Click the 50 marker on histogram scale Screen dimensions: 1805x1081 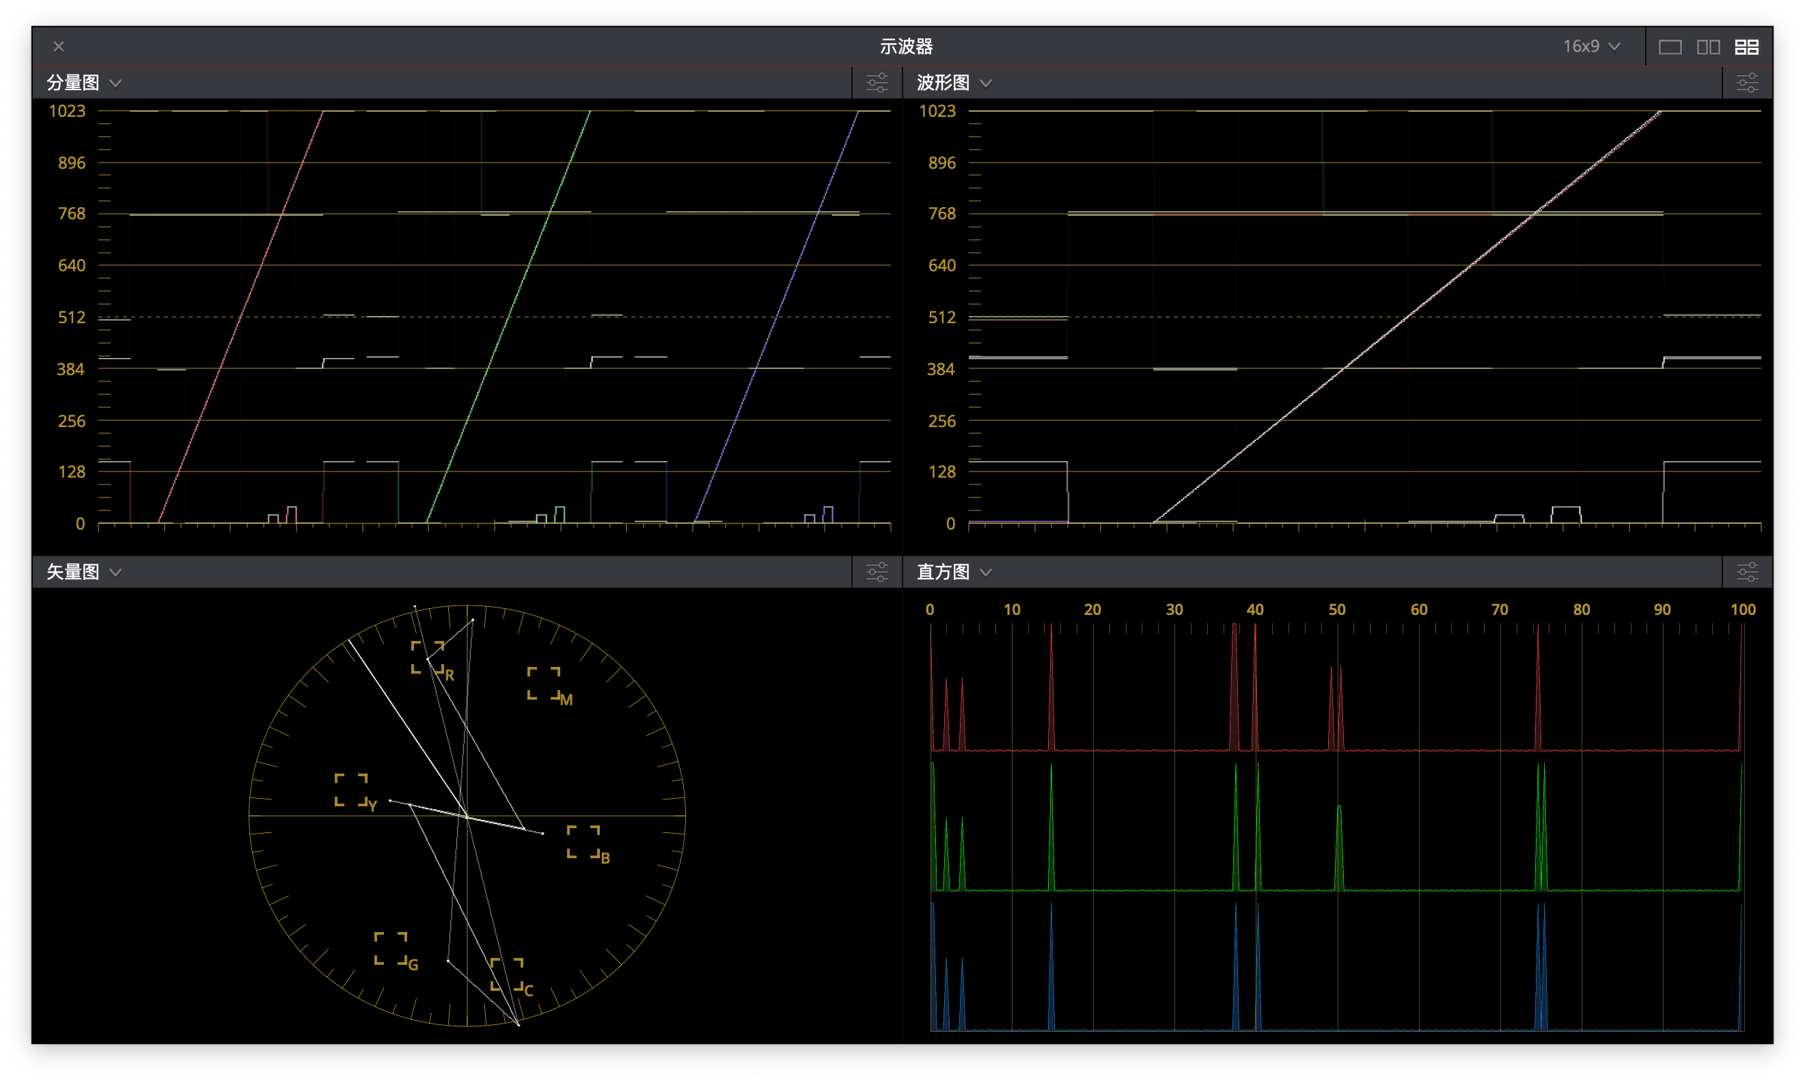[1337, 609]
